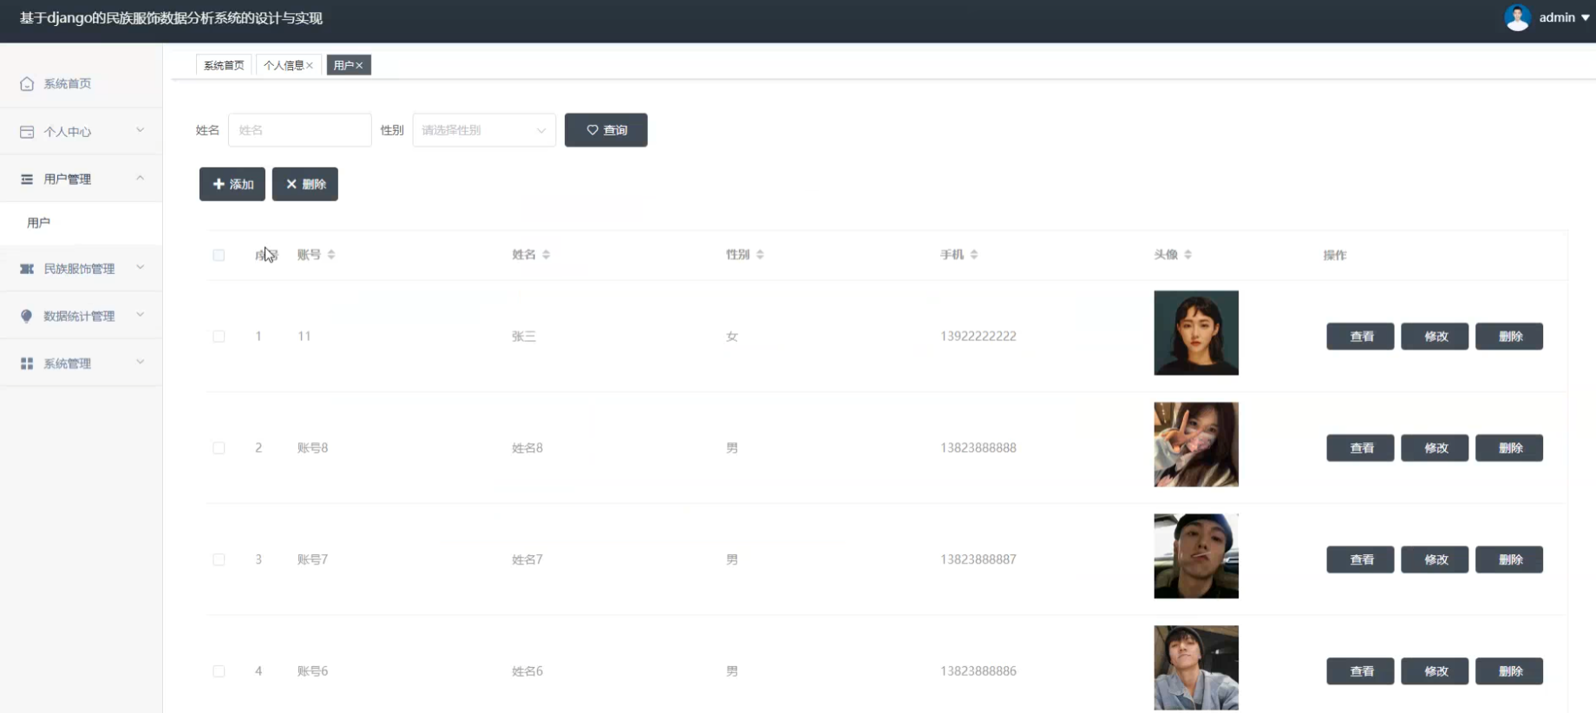Click the admin avatar icon
The width and height of the screenshot is (1596, 713).
[1517, 17]
